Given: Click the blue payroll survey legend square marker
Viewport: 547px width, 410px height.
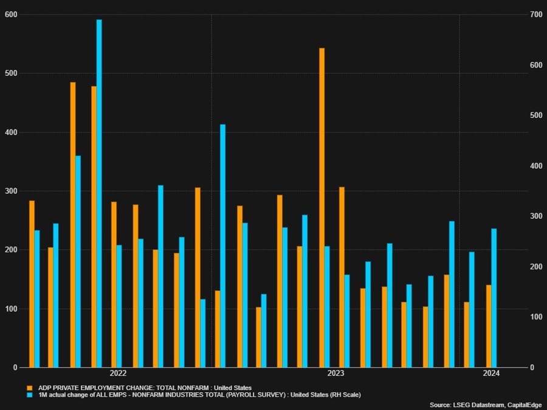Looking at the screenshot, I should [29, 394].
